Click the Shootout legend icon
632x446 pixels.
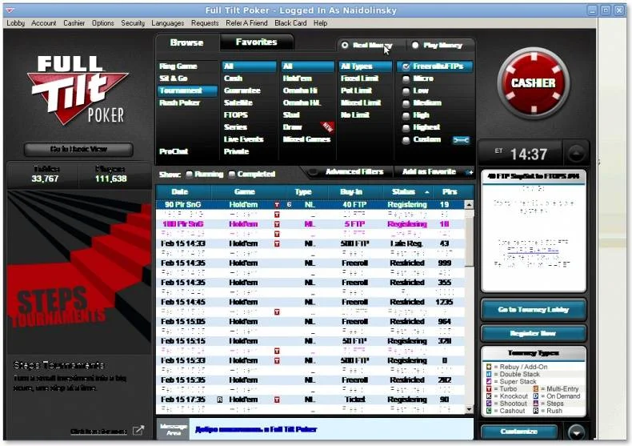[489, 404]
